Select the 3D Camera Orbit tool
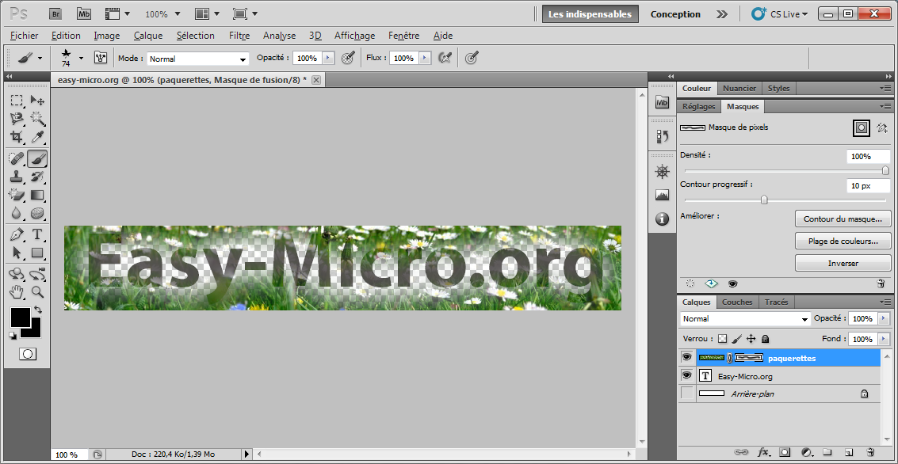This screenshot has width=898, height=464. [38, 273]
